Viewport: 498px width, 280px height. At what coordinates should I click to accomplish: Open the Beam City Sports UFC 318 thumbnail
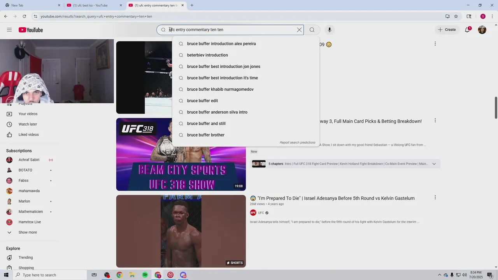181,154
